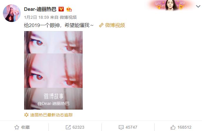
Task: Click the 微博故事 overlay text on video
Action: pos(54,96)
